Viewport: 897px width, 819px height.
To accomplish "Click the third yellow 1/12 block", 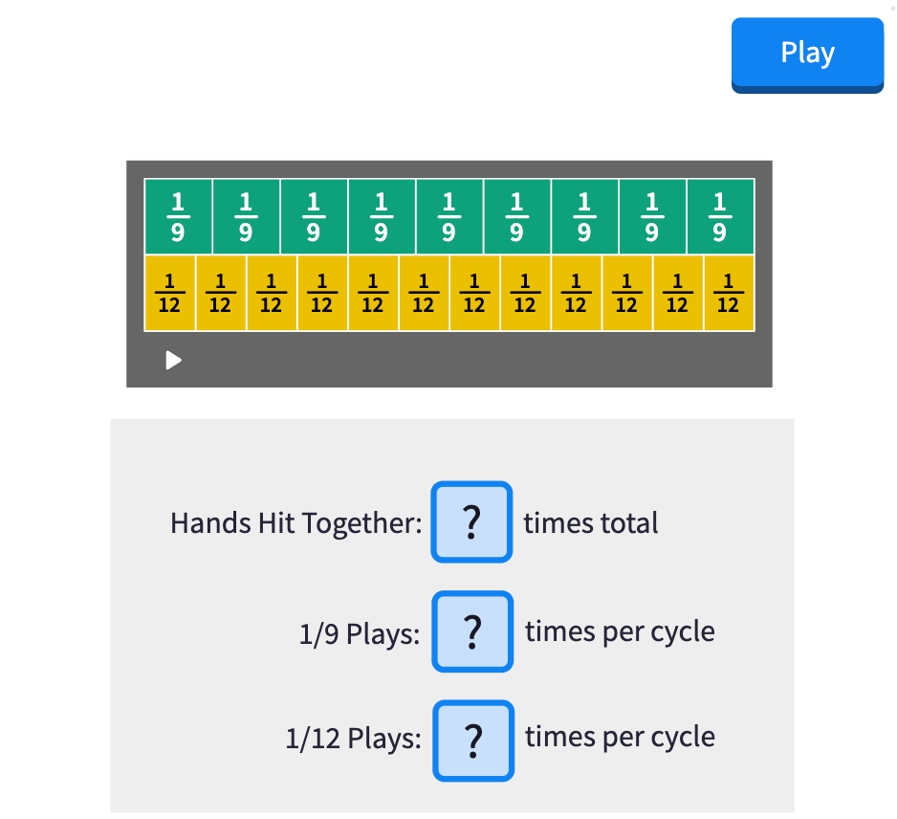I will coord(272,293).
